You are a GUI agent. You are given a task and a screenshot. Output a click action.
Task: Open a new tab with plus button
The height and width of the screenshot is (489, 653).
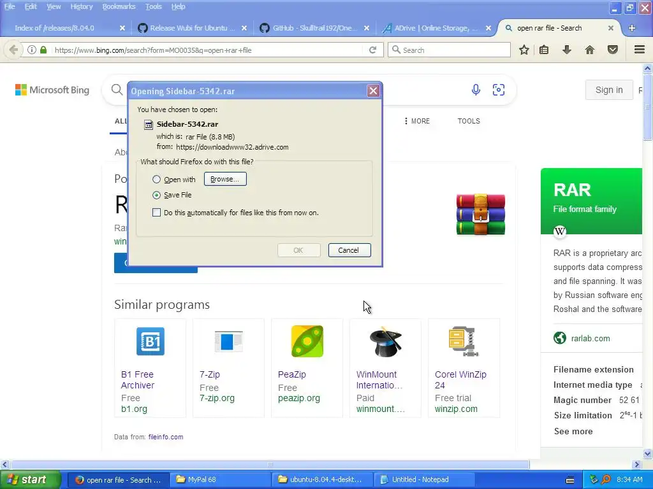coord(632,28)
